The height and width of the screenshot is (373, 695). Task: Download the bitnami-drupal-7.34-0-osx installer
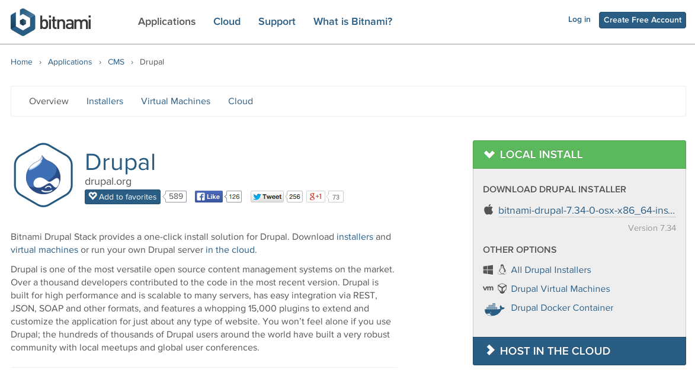click(x=587, y=210)
